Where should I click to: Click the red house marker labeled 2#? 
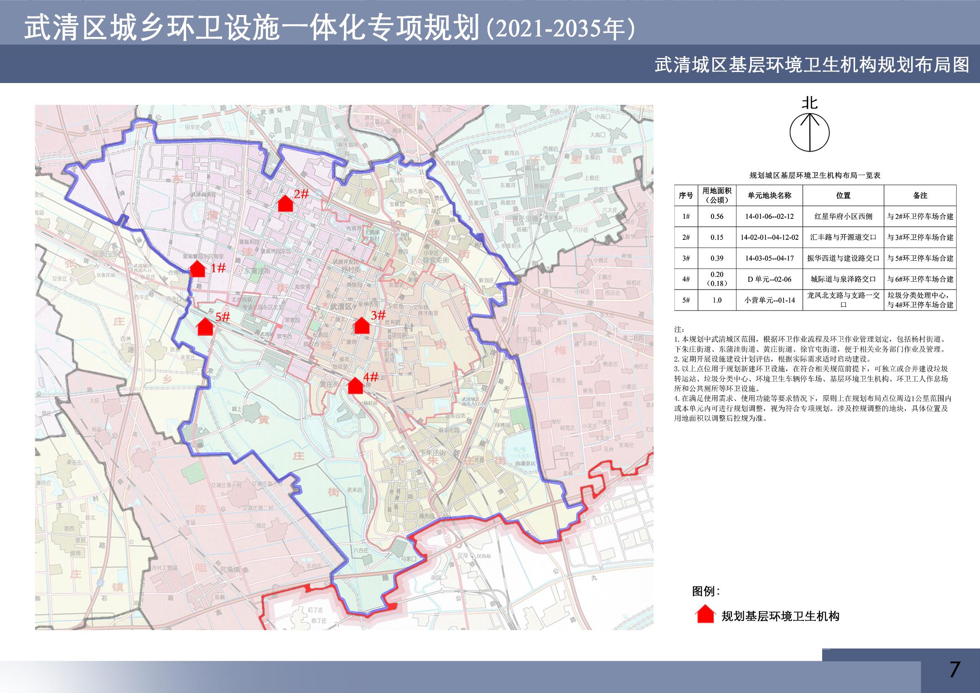coord(285,204)
